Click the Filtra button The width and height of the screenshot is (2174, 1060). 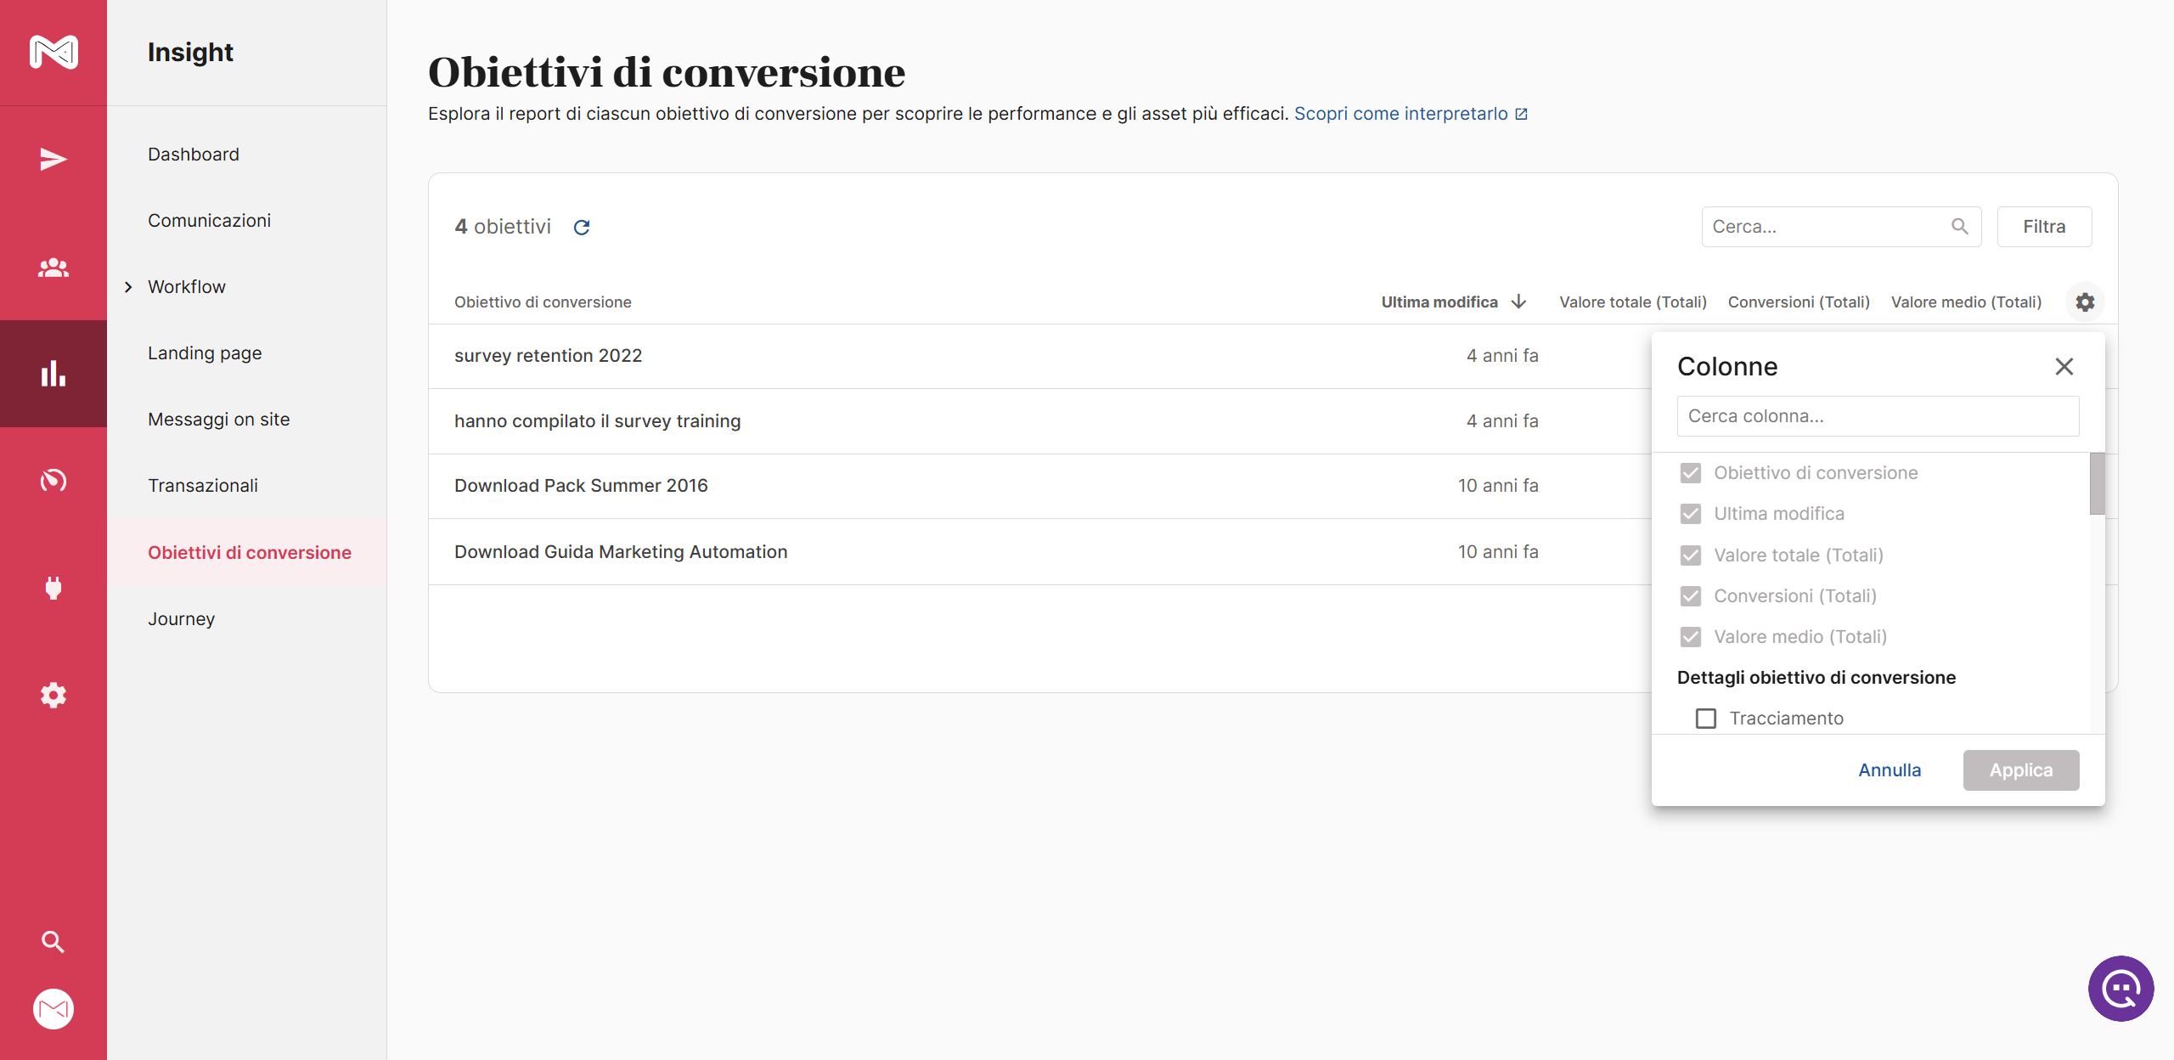pyautogui.click(x=2044, y=227)
